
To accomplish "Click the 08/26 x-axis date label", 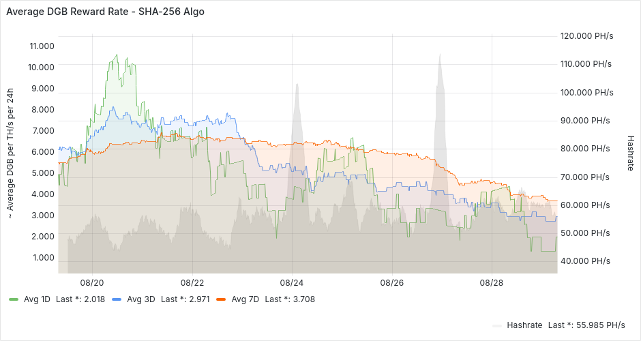I will click(x=392, y=282).
